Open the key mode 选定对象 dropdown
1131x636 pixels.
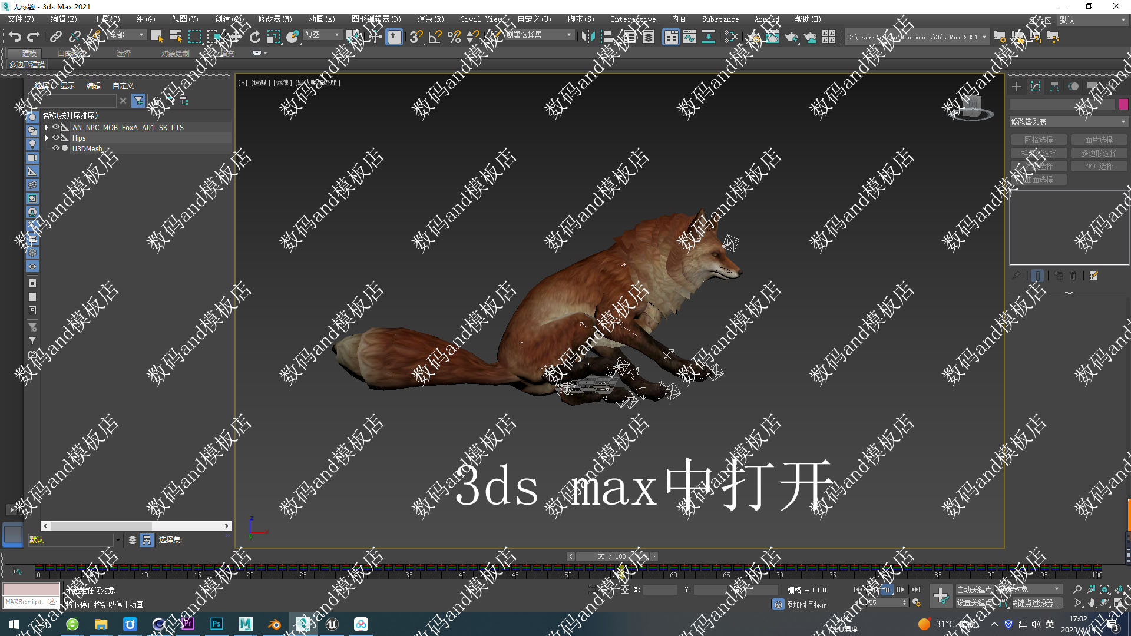pyautogui.click(x=1028, y=589)
